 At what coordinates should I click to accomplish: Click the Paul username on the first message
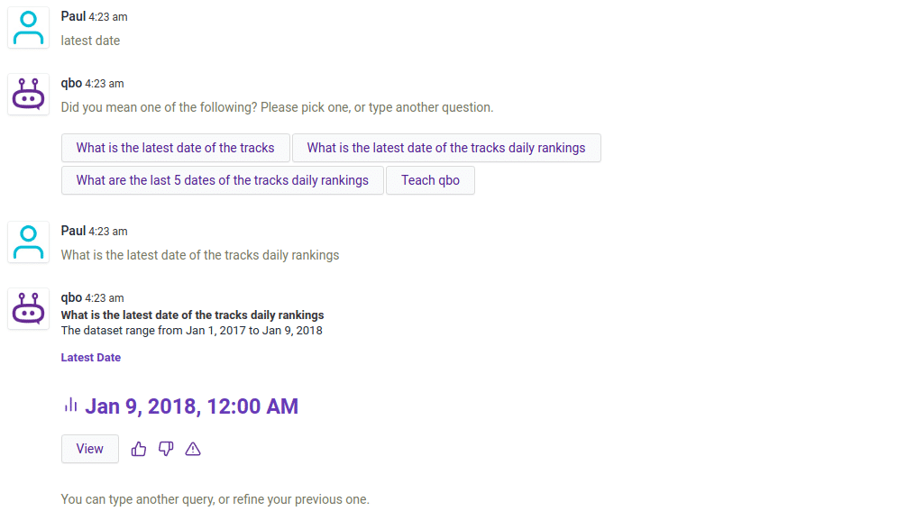click(x=73, y=16)
